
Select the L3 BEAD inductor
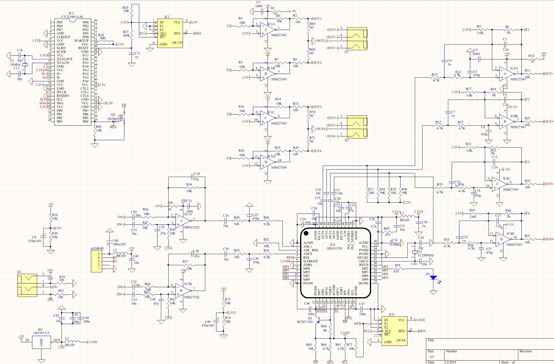[x=73, y=341]
